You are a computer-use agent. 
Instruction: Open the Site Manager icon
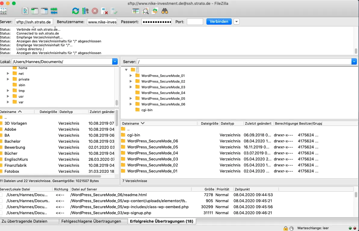coord(3,11)
